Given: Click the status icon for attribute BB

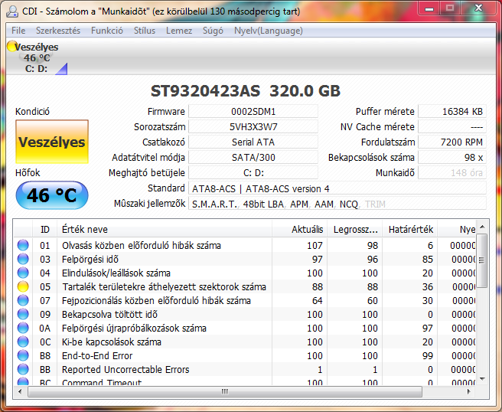Looking at the screenshot, I should (23, 369).
